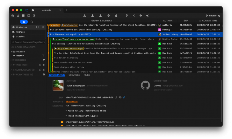The width and height of the screenshot is (232, 139).
Task: Click the origin/new-com-source-gen branch label
Action: [x=69, y=49]
